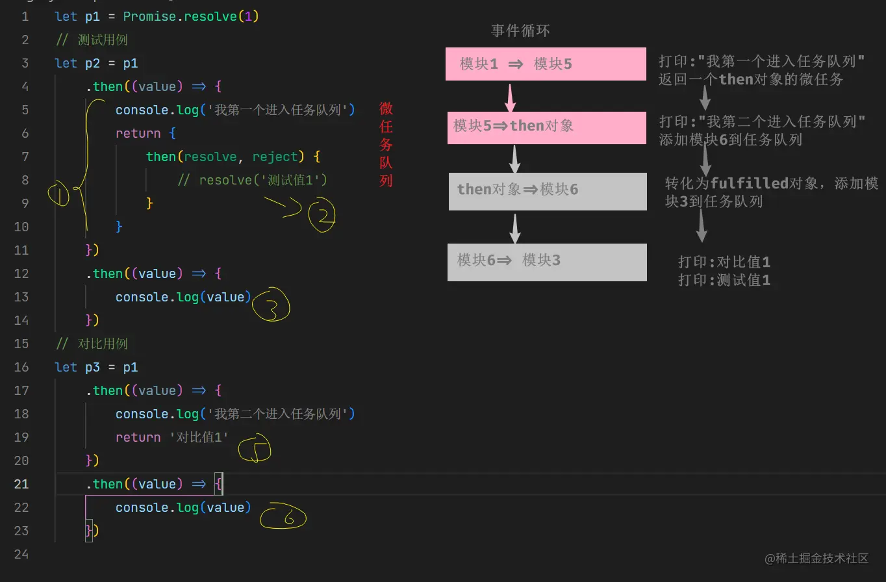Click the closing '})' on line 20
Screen dimensions: 886x582
click(92, 461)
